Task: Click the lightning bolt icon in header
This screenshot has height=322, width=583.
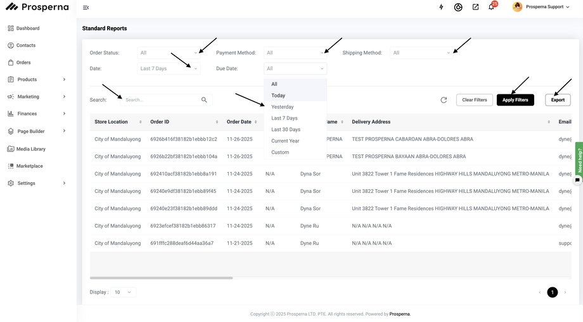Action: (x=441, y=7)
